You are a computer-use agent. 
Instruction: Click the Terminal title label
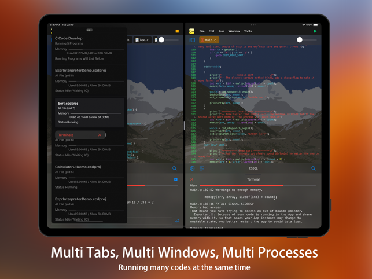[x=253, y=179]
